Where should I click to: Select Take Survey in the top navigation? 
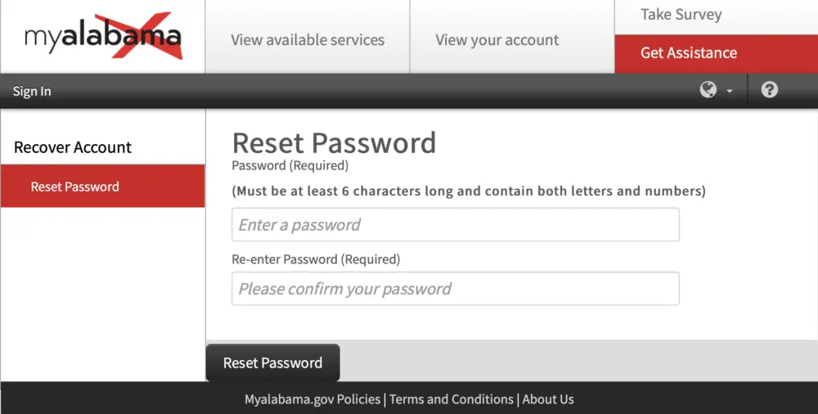click(681, 15)
